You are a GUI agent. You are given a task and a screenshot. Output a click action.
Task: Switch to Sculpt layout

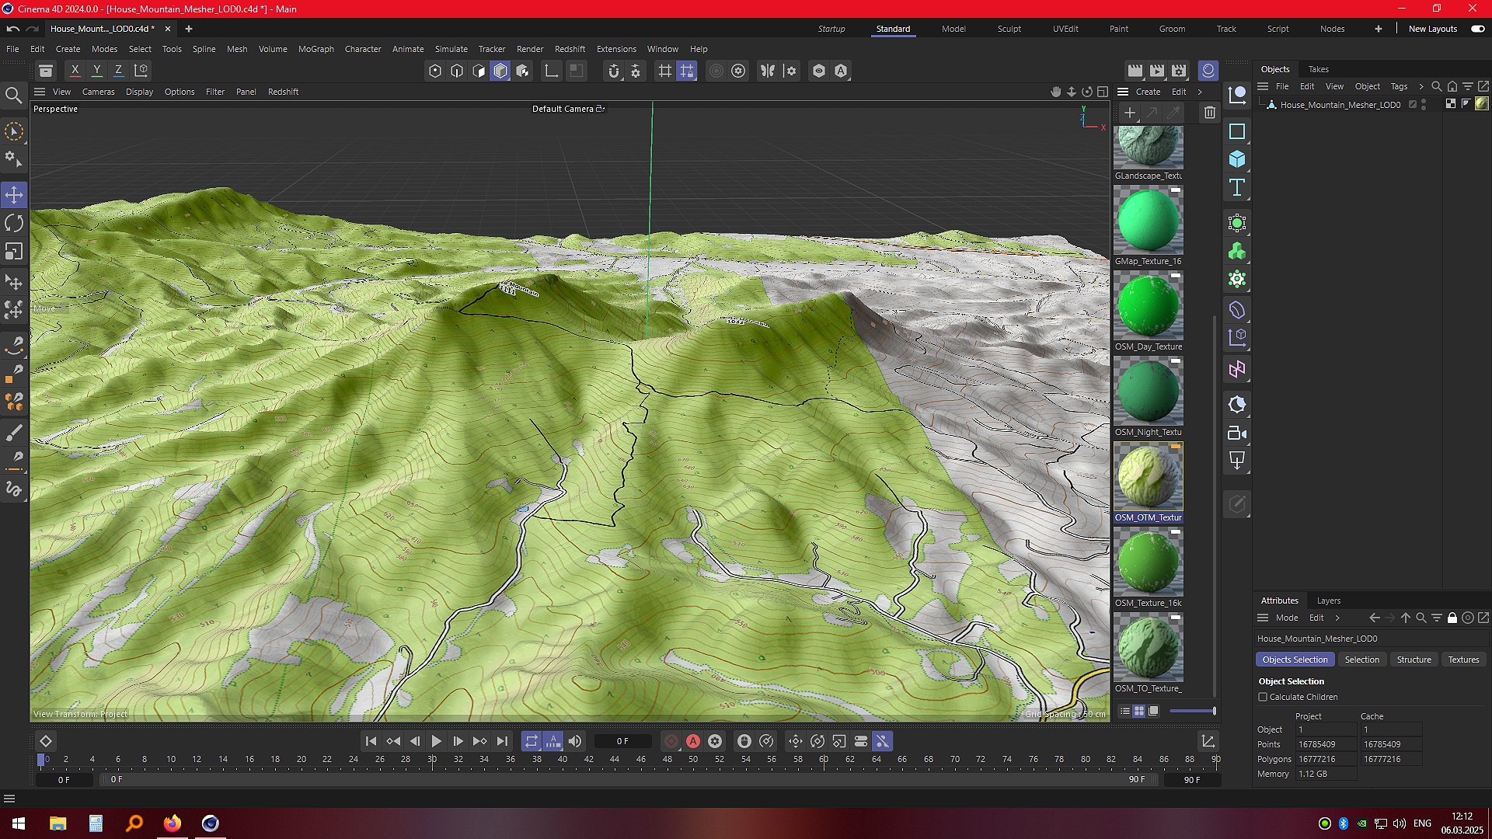click(x=1009, y=29)
